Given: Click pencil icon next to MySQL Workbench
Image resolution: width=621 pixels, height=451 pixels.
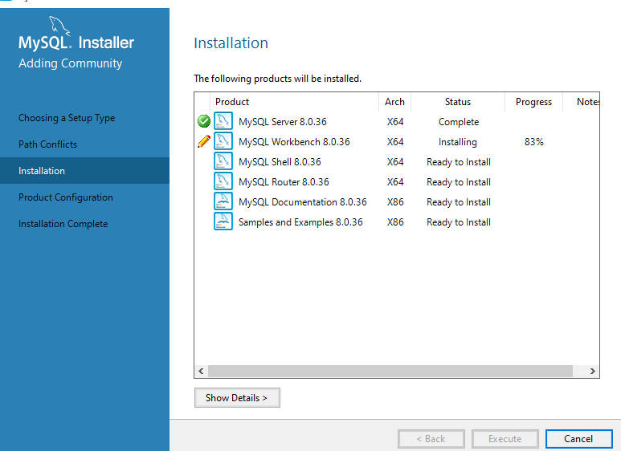Looking at the screenshot, I should 204,141.
